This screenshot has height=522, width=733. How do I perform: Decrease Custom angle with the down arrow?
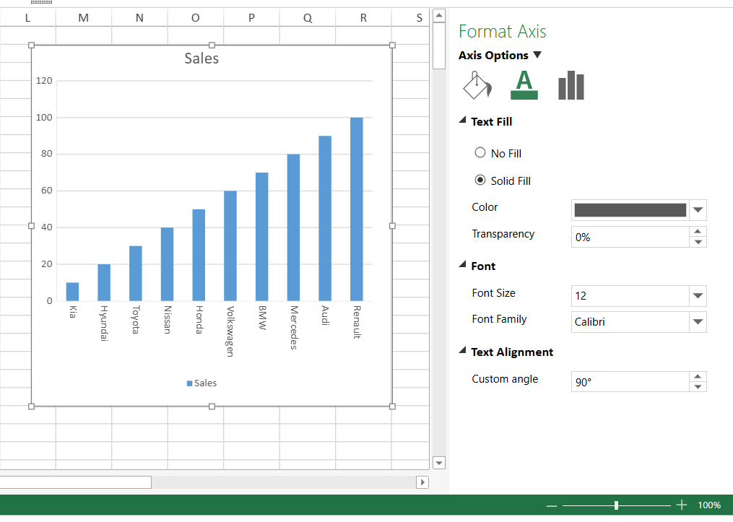(x=698, y=387)
